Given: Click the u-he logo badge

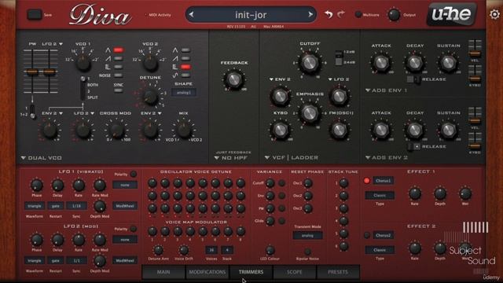Looking at the screenshot, I should (451, 14).
